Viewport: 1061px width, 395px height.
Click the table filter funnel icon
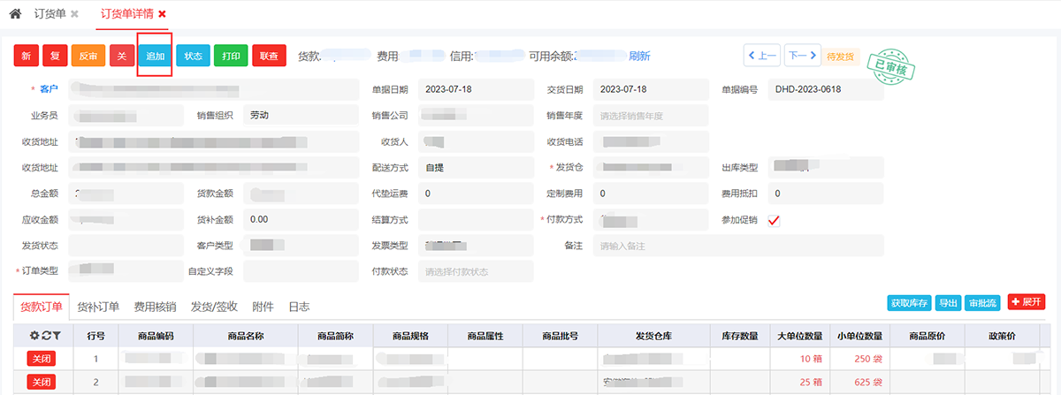(56, 336)
